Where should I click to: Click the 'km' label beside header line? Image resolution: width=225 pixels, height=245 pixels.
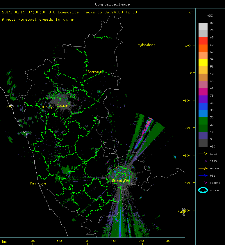[191, 12]
